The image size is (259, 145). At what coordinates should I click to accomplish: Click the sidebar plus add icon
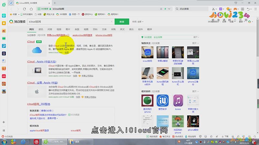(x=4, y=122)
